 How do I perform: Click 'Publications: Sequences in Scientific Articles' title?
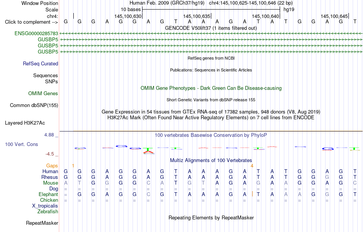coord(211,70)
